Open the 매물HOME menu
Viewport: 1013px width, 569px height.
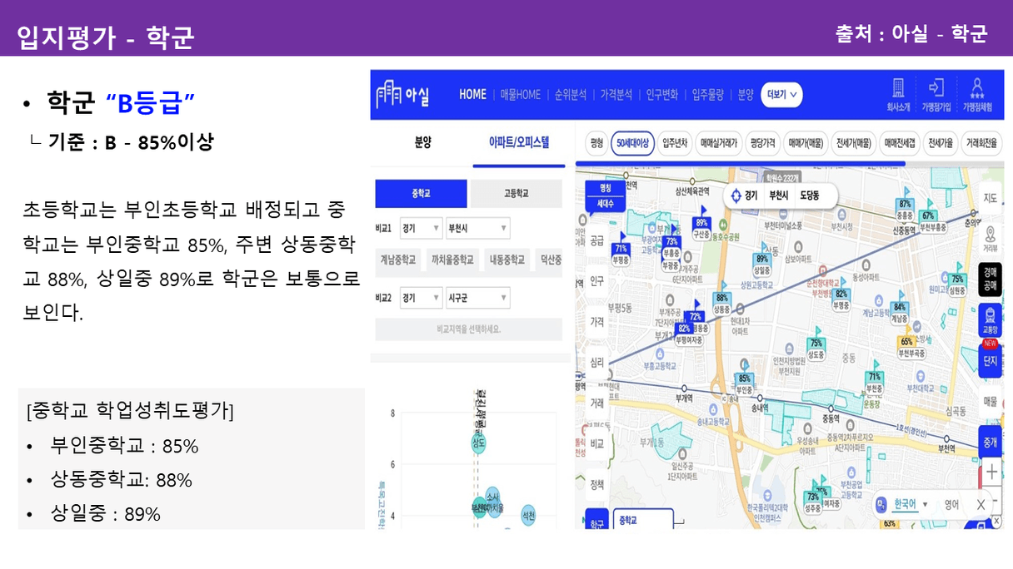point(521,95)
